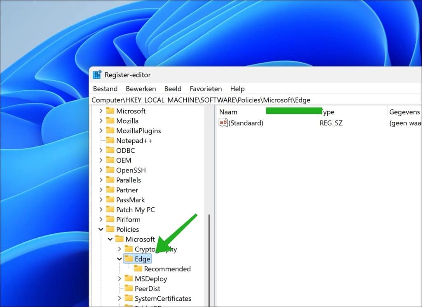The width and height of the screenshot is (422, 307).
Task: Click the SystemCertificates folder icon
Action: (x=129, y=298)
